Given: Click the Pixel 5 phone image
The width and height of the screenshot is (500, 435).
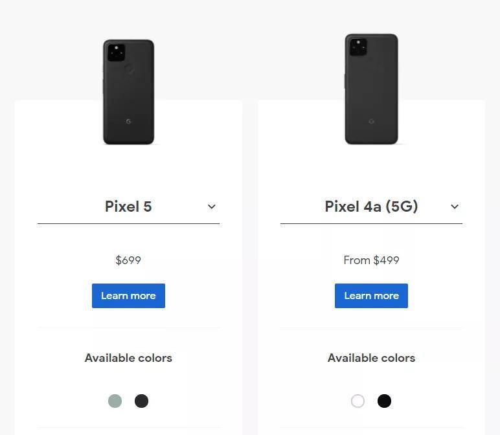Looking at the screenshot, I should pos(128,91).
